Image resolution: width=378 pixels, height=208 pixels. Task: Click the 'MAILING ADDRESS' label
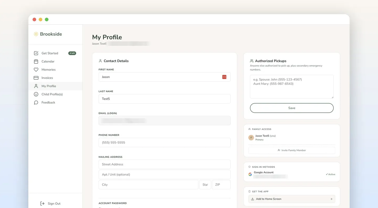pos(111,157)
